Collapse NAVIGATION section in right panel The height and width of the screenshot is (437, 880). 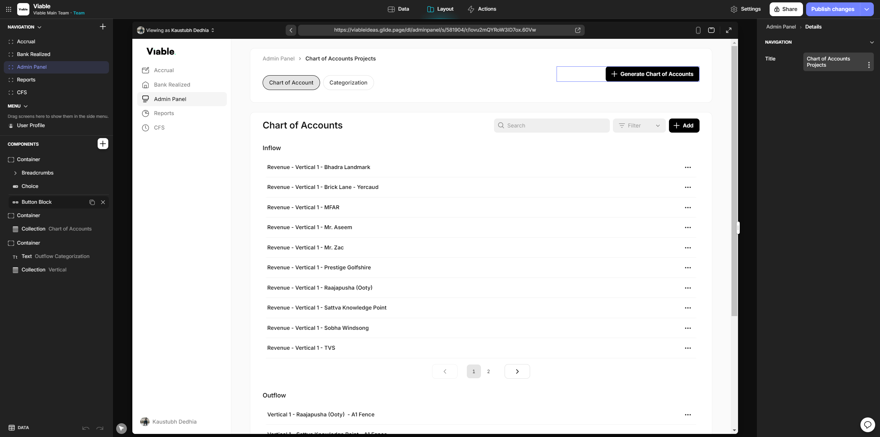click(872, 42)
